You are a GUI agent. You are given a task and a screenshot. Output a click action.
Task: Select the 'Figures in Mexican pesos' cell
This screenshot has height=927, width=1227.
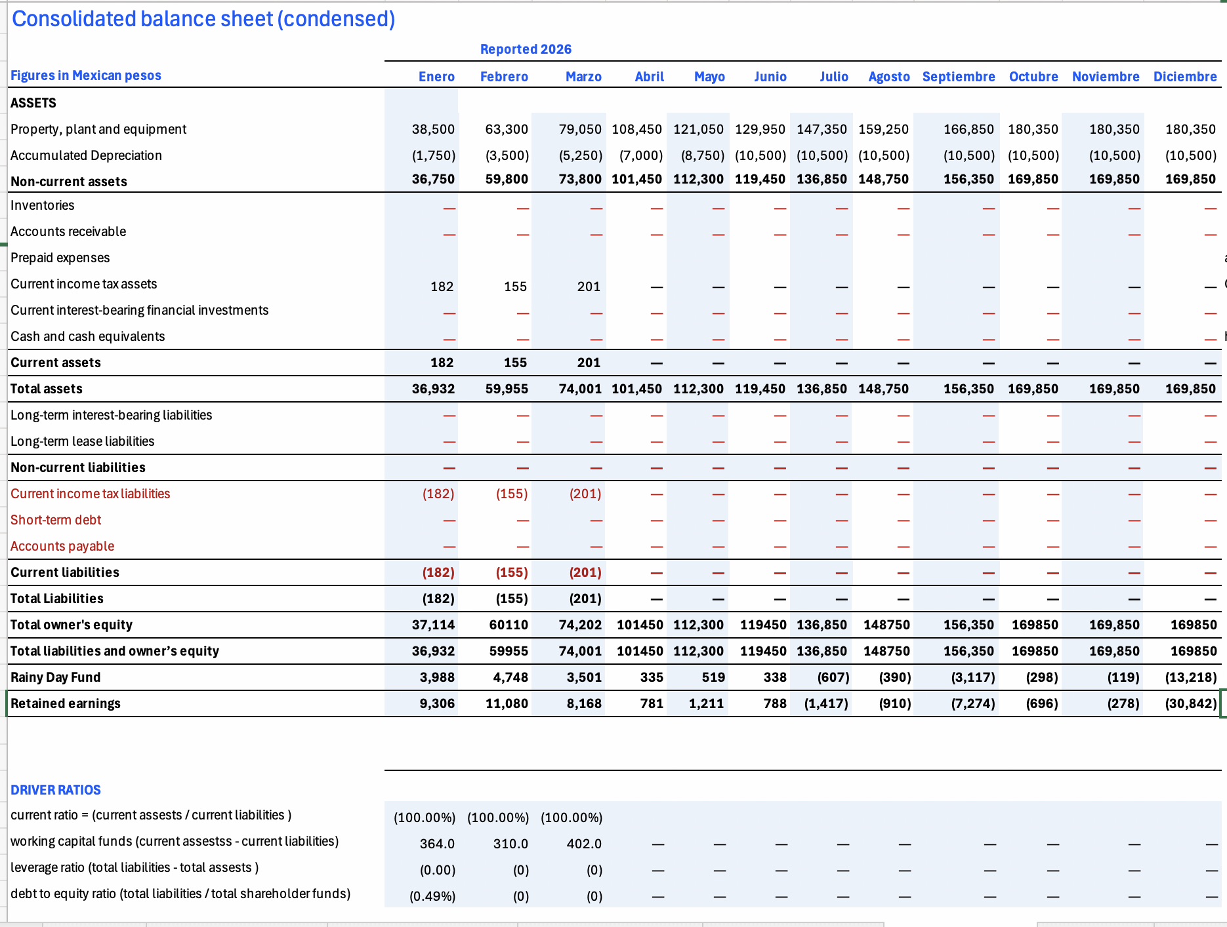pos(86,75)
